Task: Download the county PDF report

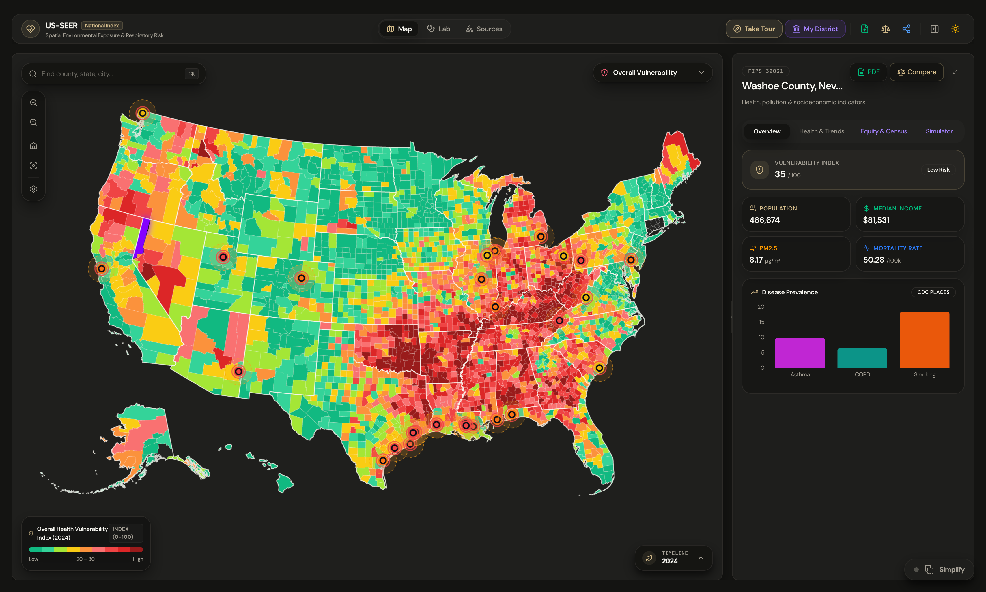Action: point(868,72)
